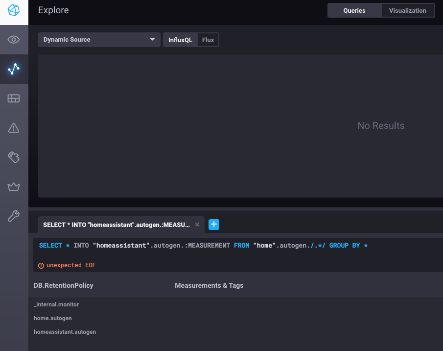Select the SELECT * INTO query tab
This screenshot has width=443, height=351.
click(117, 225)
